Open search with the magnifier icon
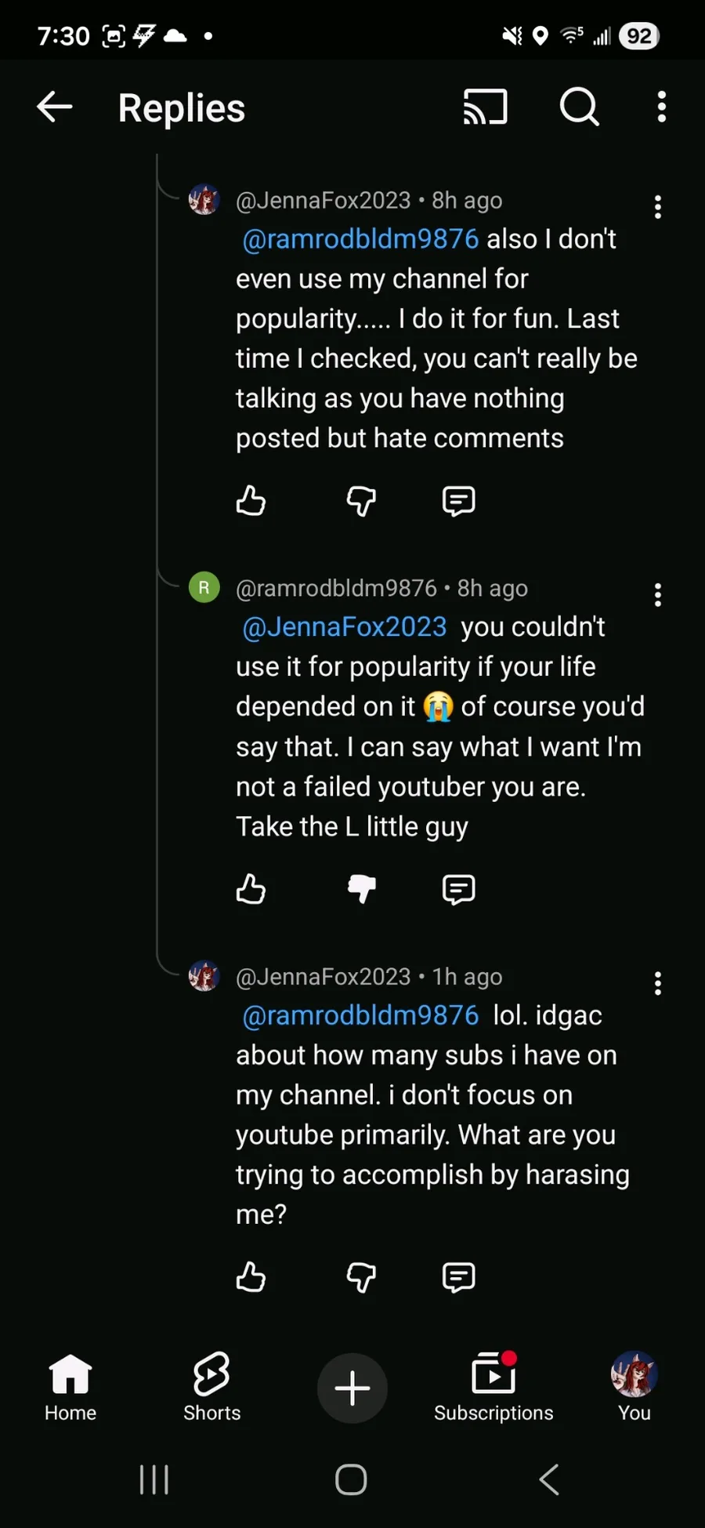 point(579,107)
